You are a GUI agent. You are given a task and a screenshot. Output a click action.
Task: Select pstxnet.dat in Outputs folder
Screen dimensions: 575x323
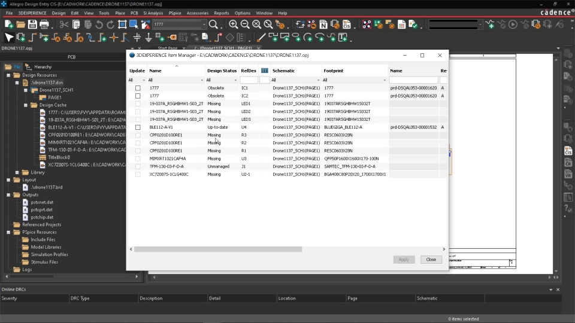[42, 203]
